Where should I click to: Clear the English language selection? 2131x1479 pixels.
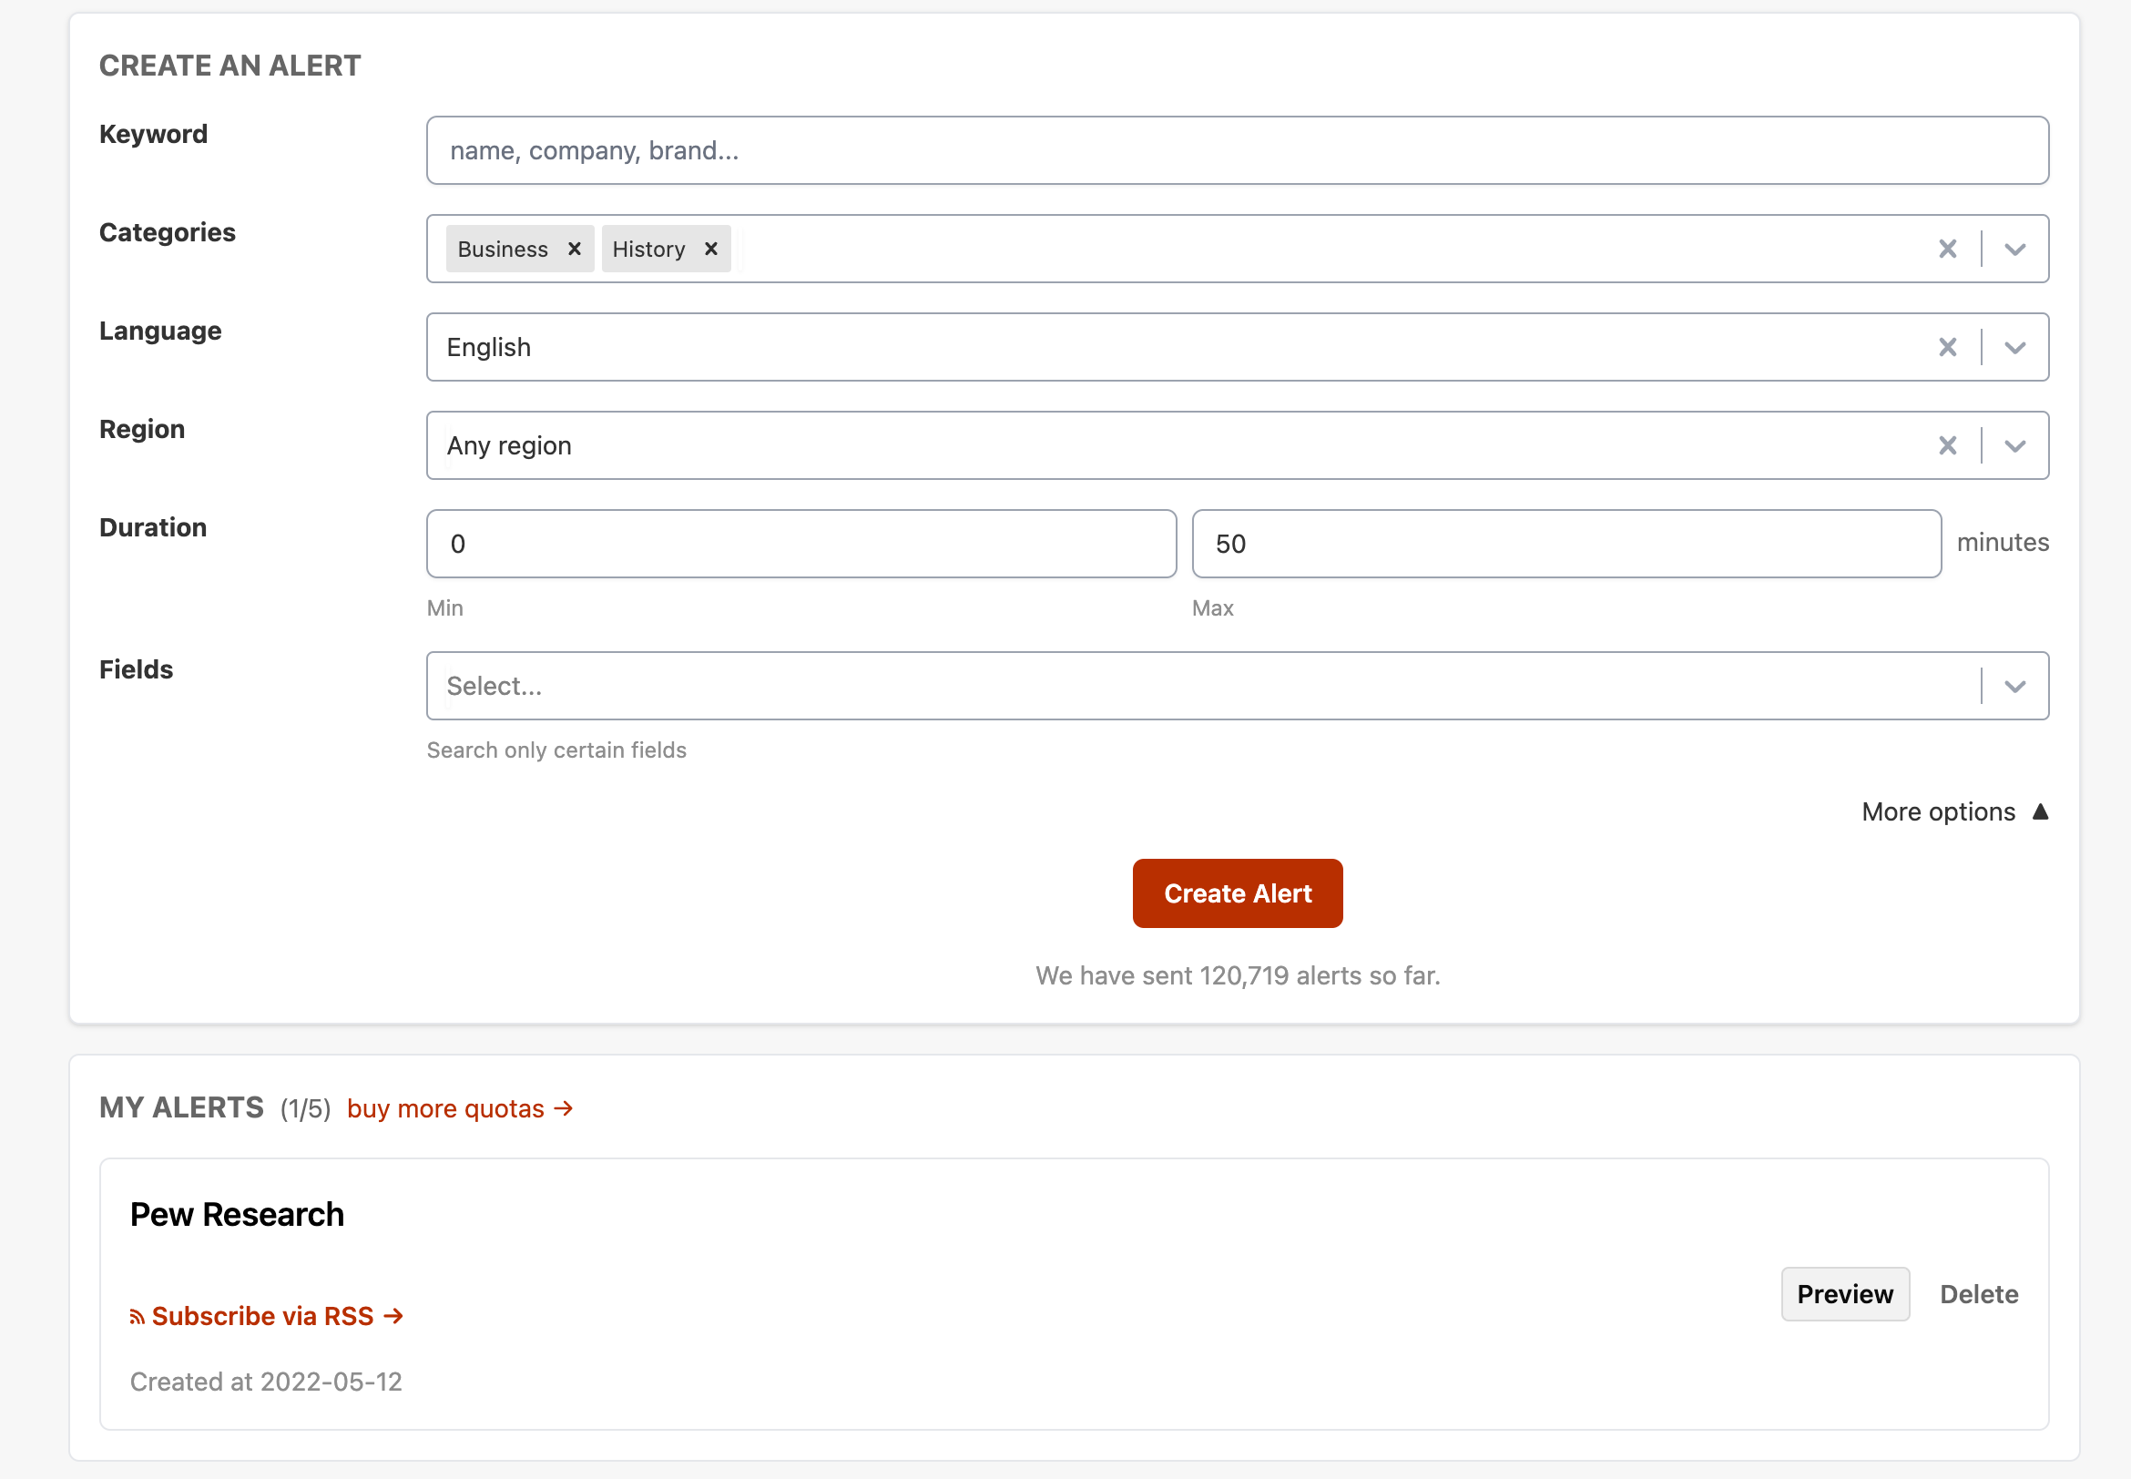(1947, 347)
